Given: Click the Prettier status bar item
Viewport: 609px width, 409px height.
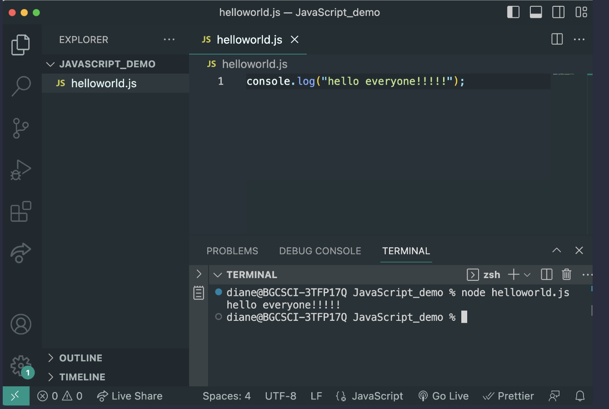Looking at the screenshot, I should (508, 396).
